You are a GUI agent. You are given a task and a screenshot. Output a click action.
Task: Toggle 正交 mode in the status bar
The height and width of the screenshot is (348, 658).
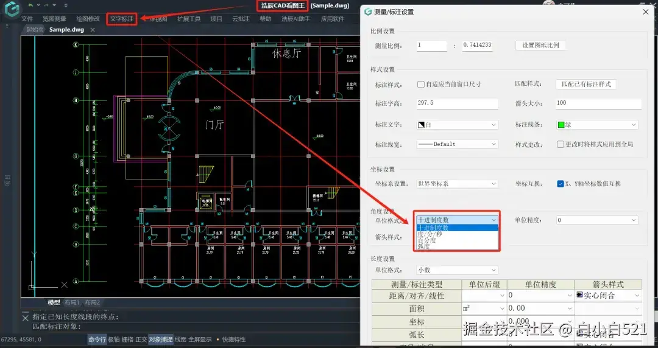[141, 339]
